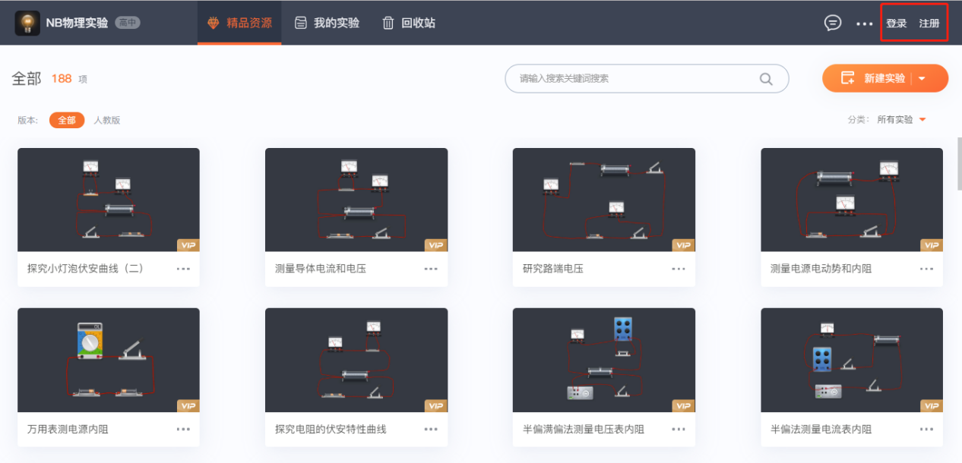The width and height of the screenshot is (962, 463).
Task: Open the message bubble icon in top bar
Action: coord(832,23)
